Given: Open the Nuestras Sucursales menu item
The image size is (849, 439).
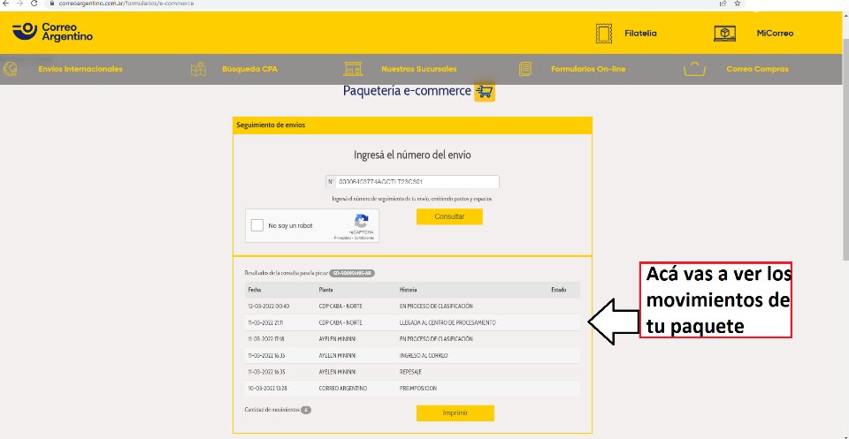Looking at the screenshot, I should (418, 69).
